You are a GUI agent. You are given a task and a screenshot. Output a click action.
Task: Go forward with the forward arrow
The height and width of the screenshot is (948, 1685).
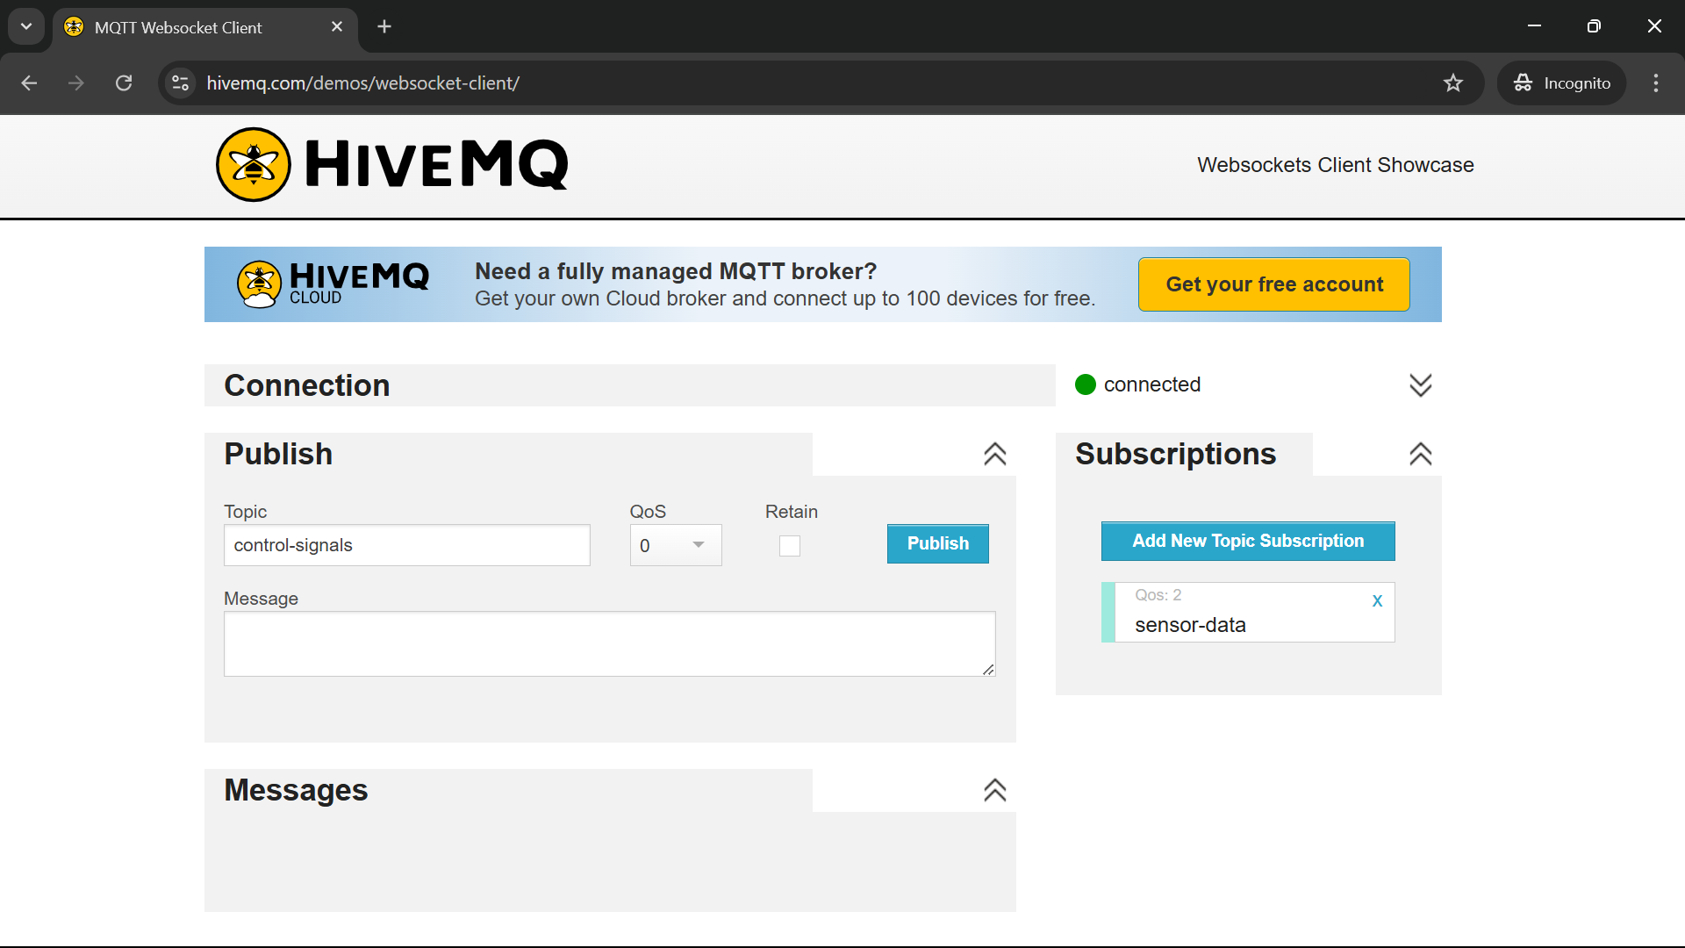click(x=76, y=83)
